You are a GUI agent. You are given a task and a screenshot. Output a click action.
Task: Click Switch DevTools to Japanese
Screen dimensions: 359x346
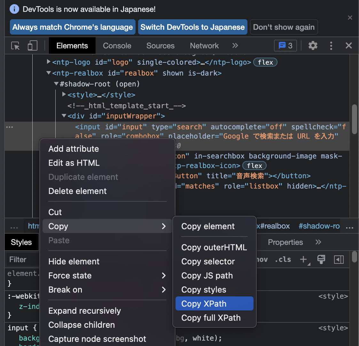(192, 27)
